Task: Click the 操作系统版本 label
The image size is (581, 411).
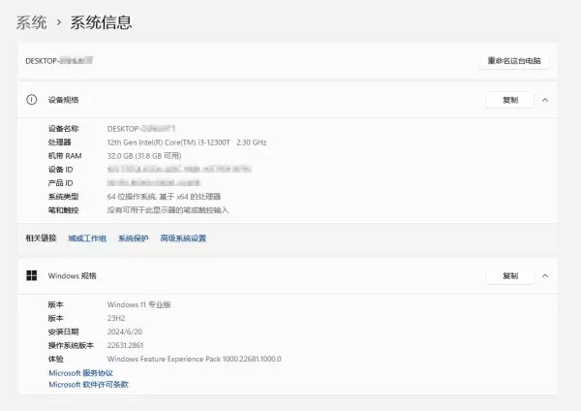Action: (x=71, y=345)
